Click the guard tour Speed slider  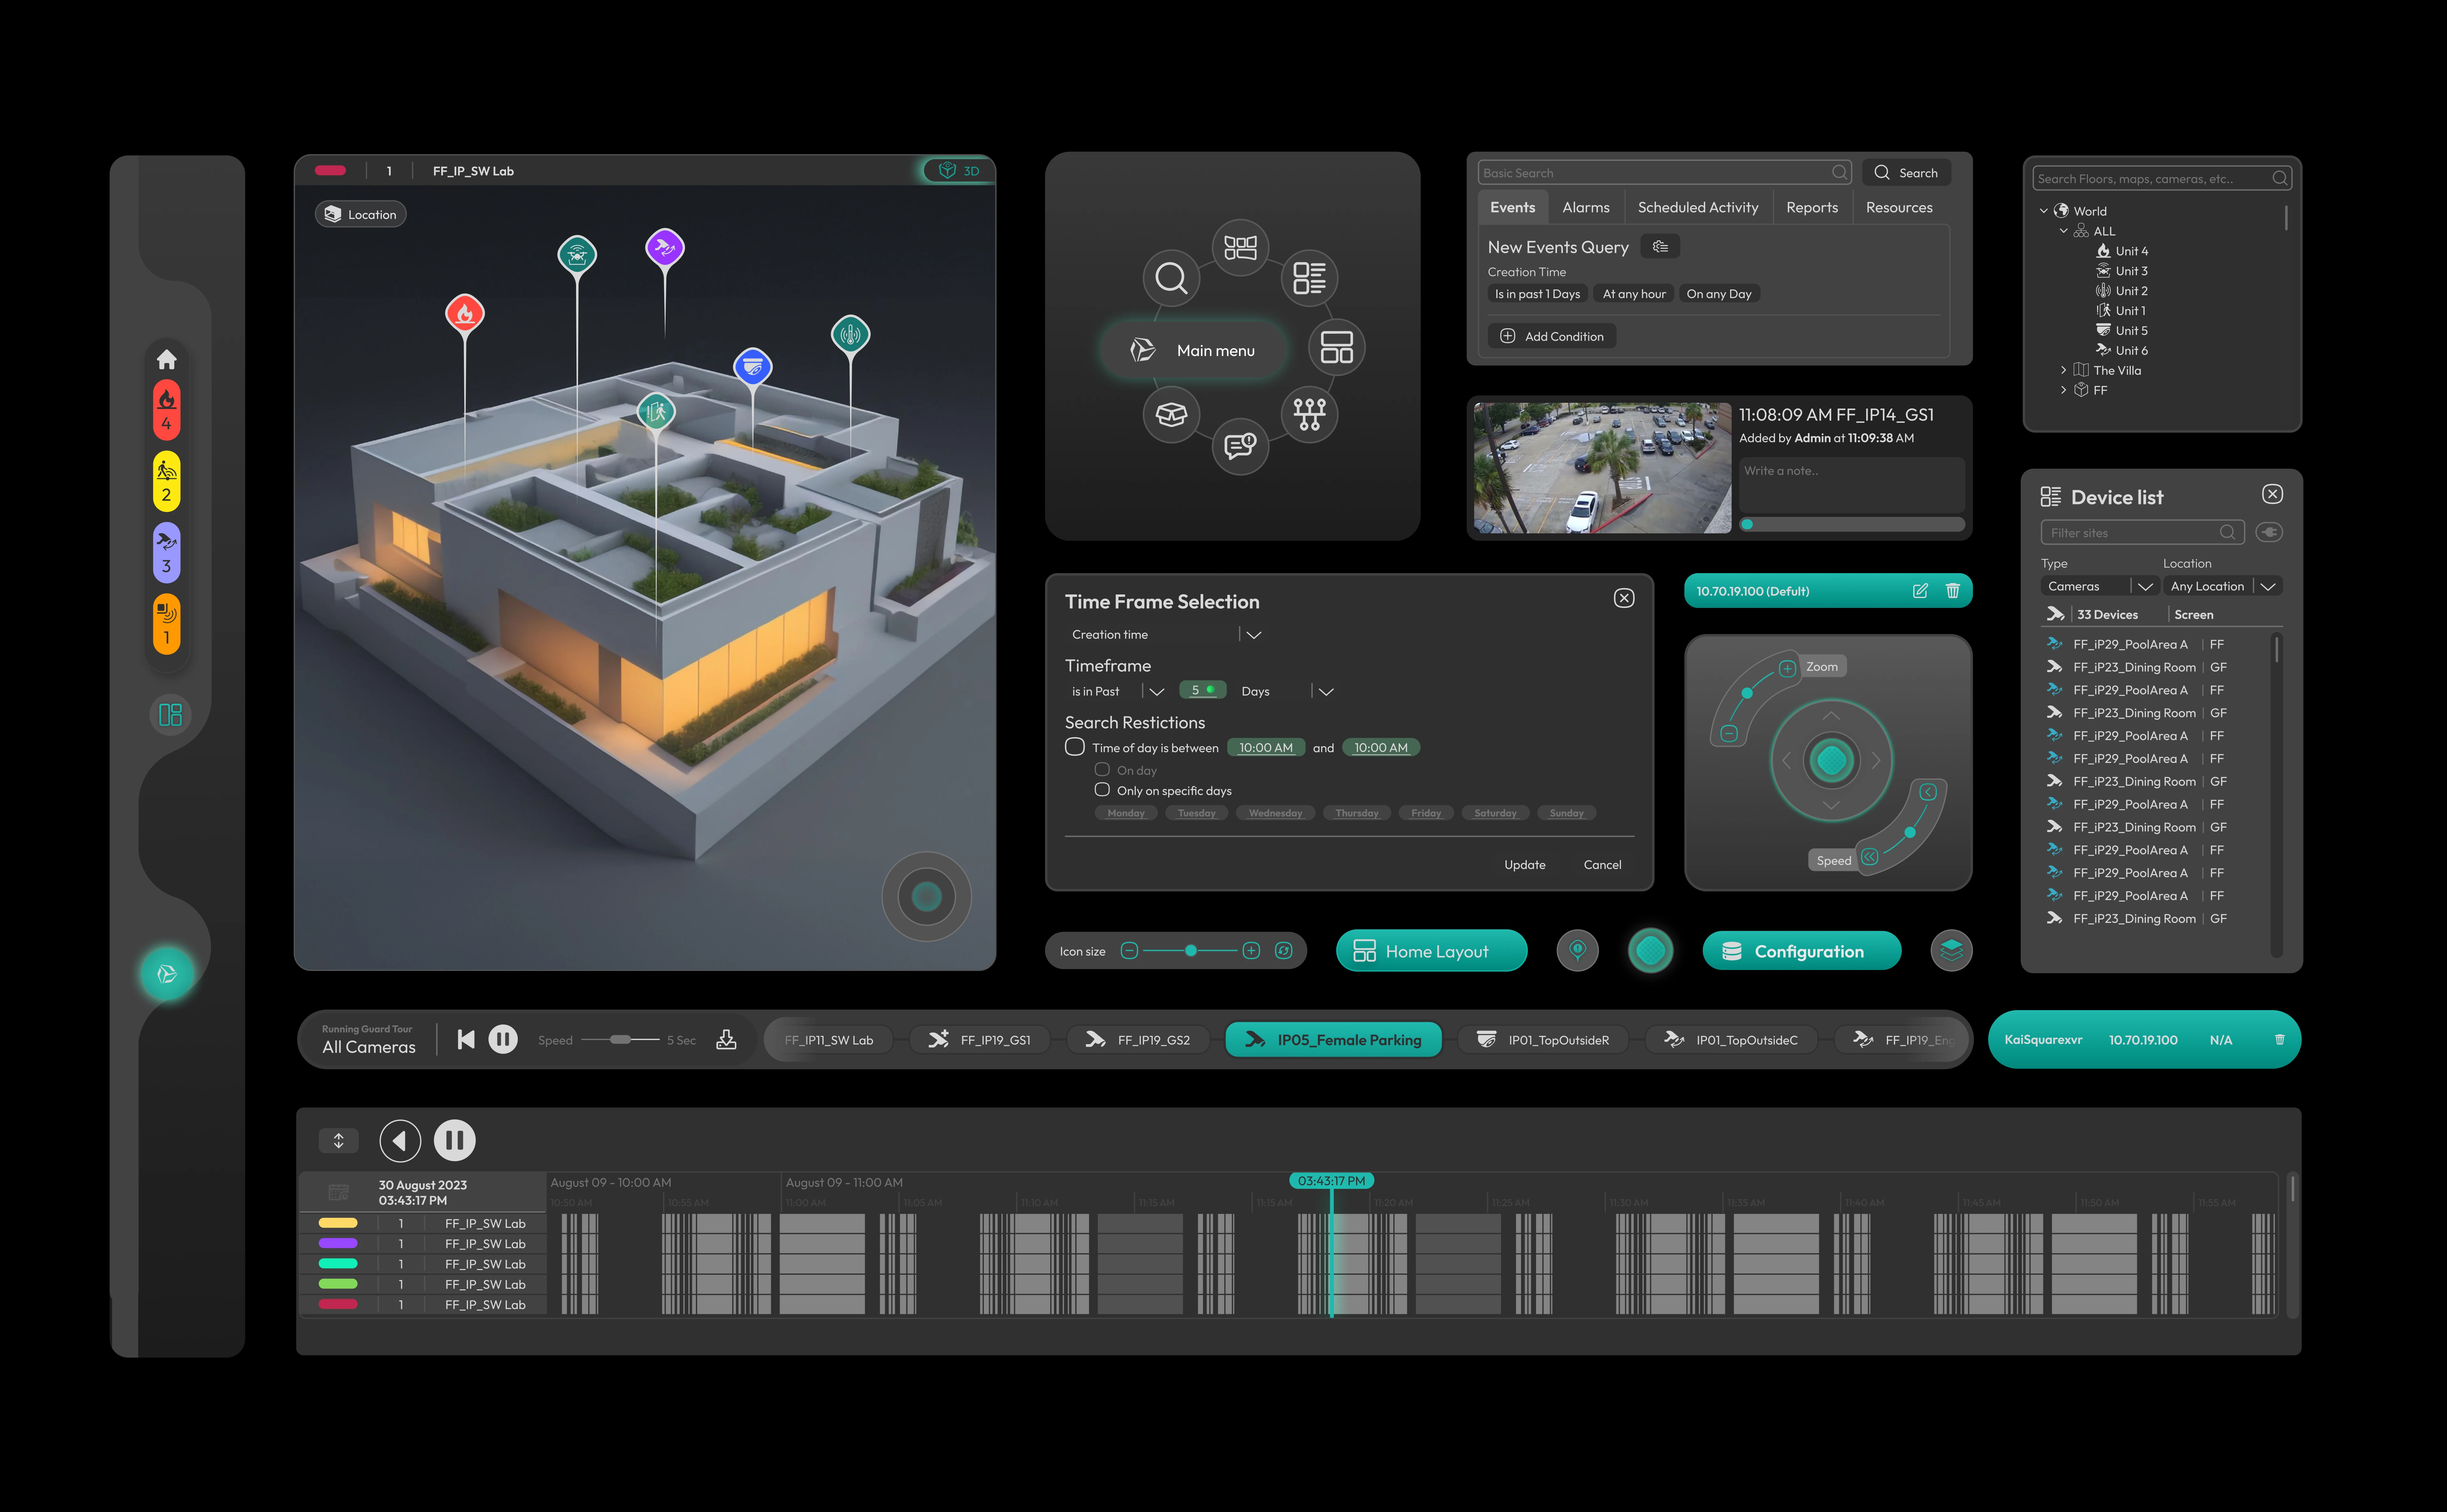point(620,1040)
